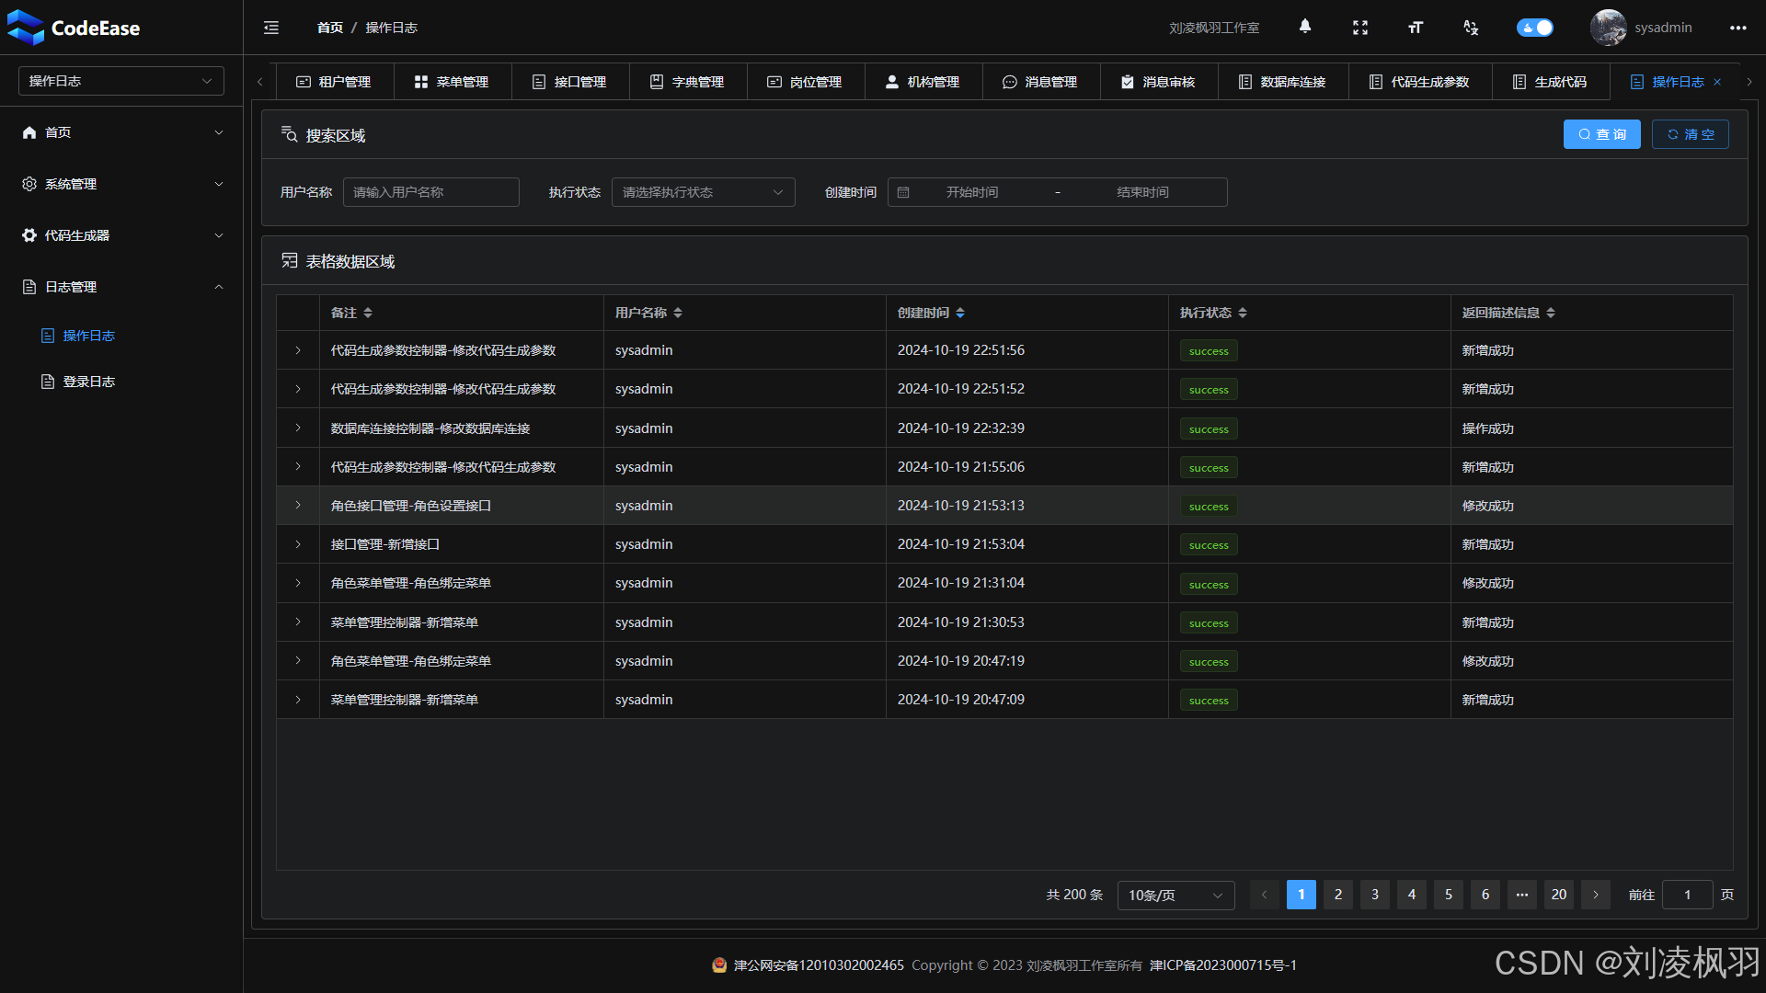The height and width of the screenshot is (993, 1766).
Task: Switch to the 数据库连接 tab
Action: 1282,81
